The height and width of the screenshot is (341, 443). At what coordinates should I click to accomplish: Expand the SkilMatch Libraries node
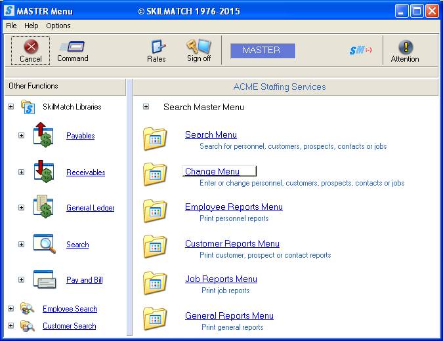pos(11,106)
